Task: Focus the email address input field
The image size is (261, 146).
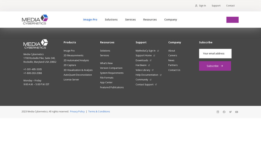Action: pyautogui.click(x=215, y=54)
